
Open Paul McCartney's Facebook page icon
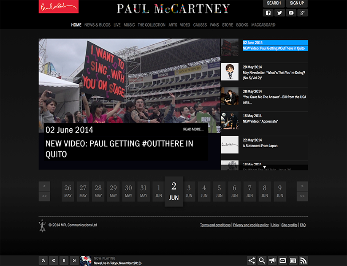coord(268,13)
